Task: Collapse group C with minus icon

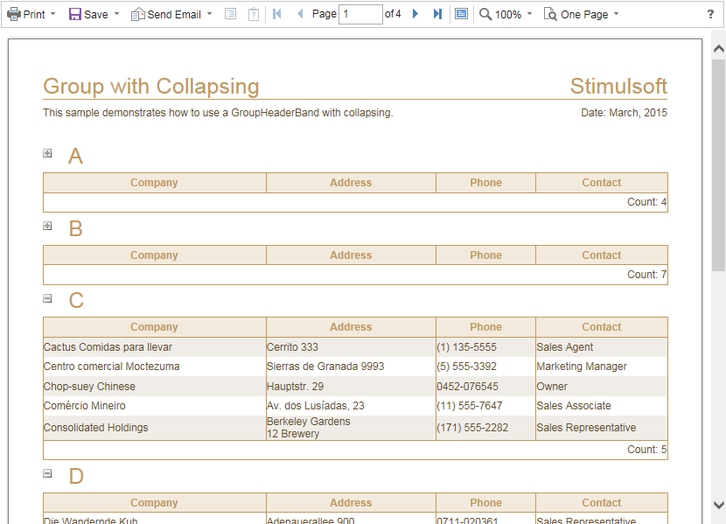Action: click(47, 298)
